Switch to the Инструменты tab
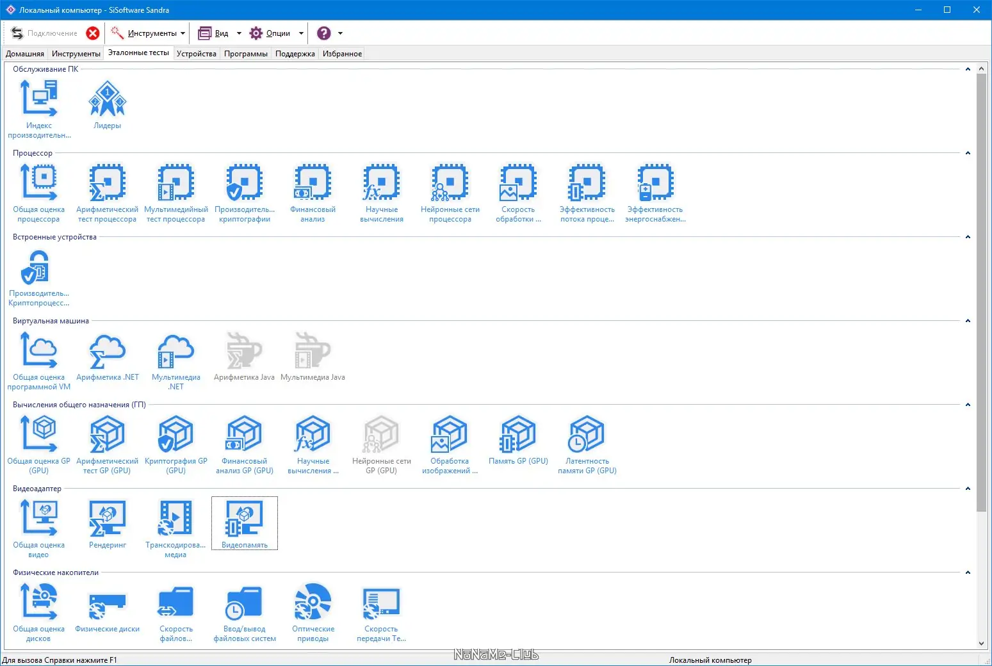 [76, 54]
